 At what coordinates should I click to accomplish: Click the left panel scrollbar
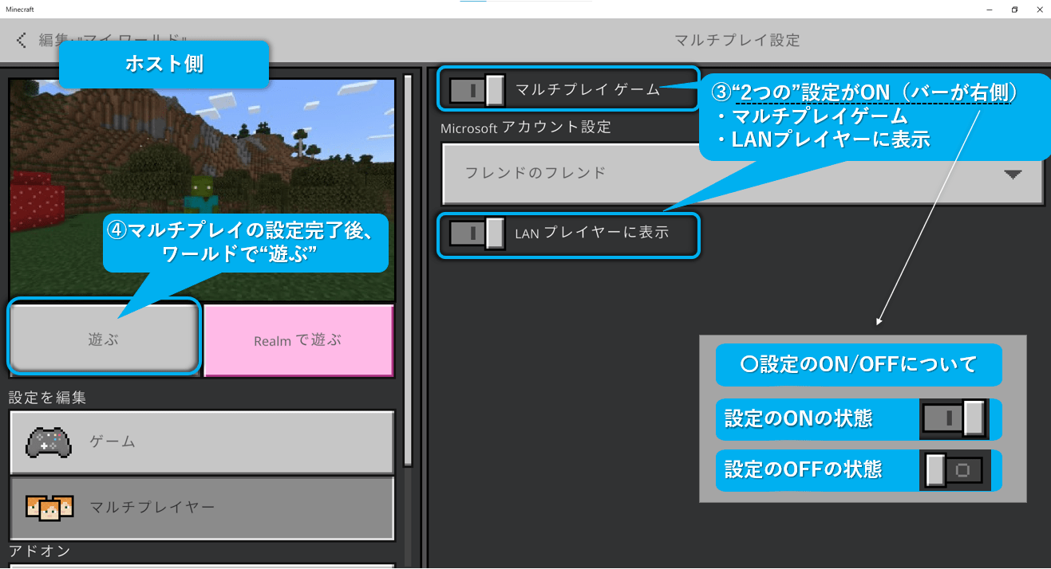pyautogui.click(x=408, y=269)
